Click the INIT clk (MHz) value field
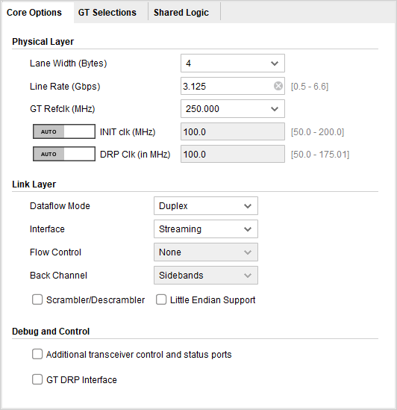The width and height of the screenshot is (397, 410). pos(233,131)
